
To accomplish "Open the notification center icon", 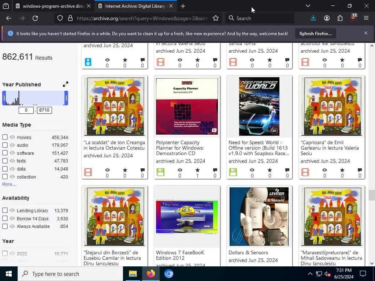I will click(x=363, y=274).
